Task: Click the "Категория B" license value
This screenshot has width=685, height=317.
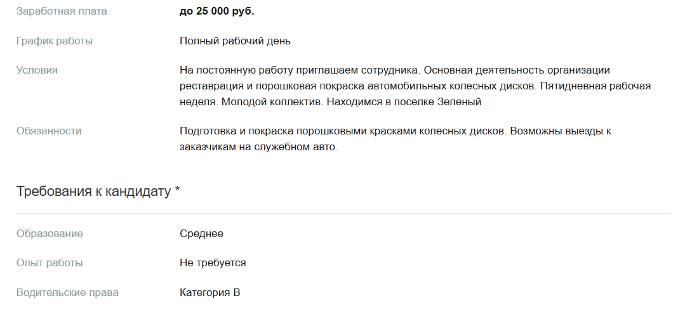Action: [210, 293]
